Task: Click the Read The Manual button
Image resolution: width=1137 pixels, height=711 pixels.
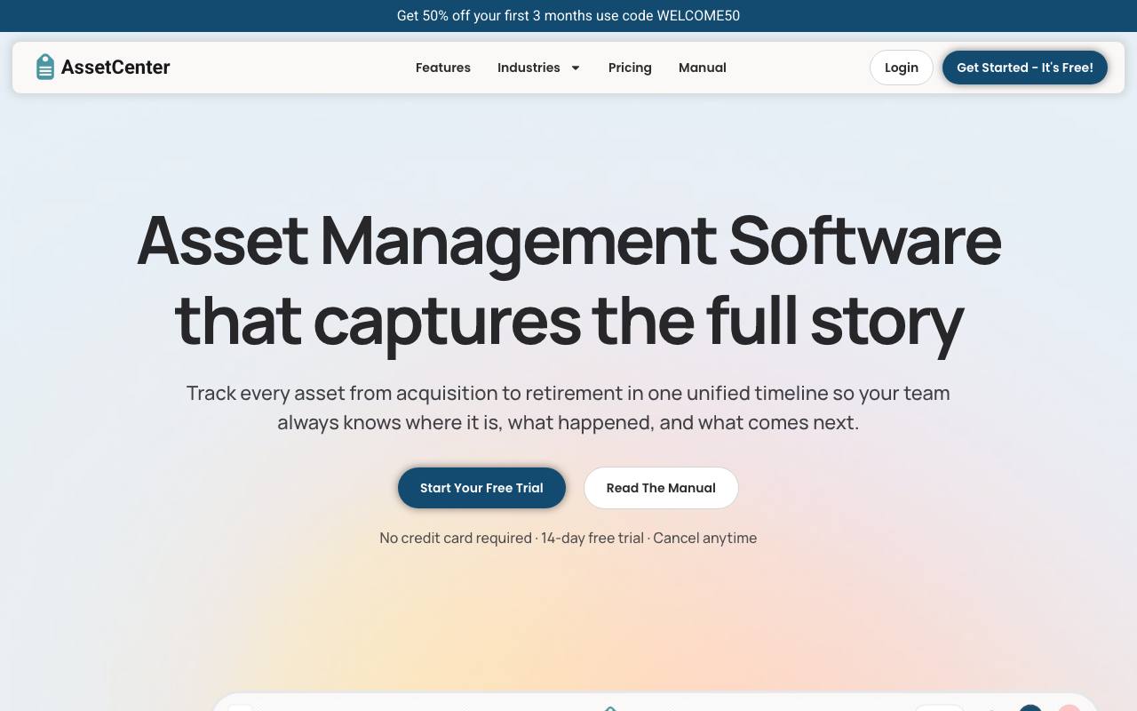Action: (661, 488)
